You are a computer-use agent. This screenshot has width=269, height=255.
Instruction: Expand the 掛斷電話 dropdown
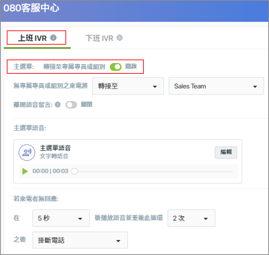click(80, 240)
